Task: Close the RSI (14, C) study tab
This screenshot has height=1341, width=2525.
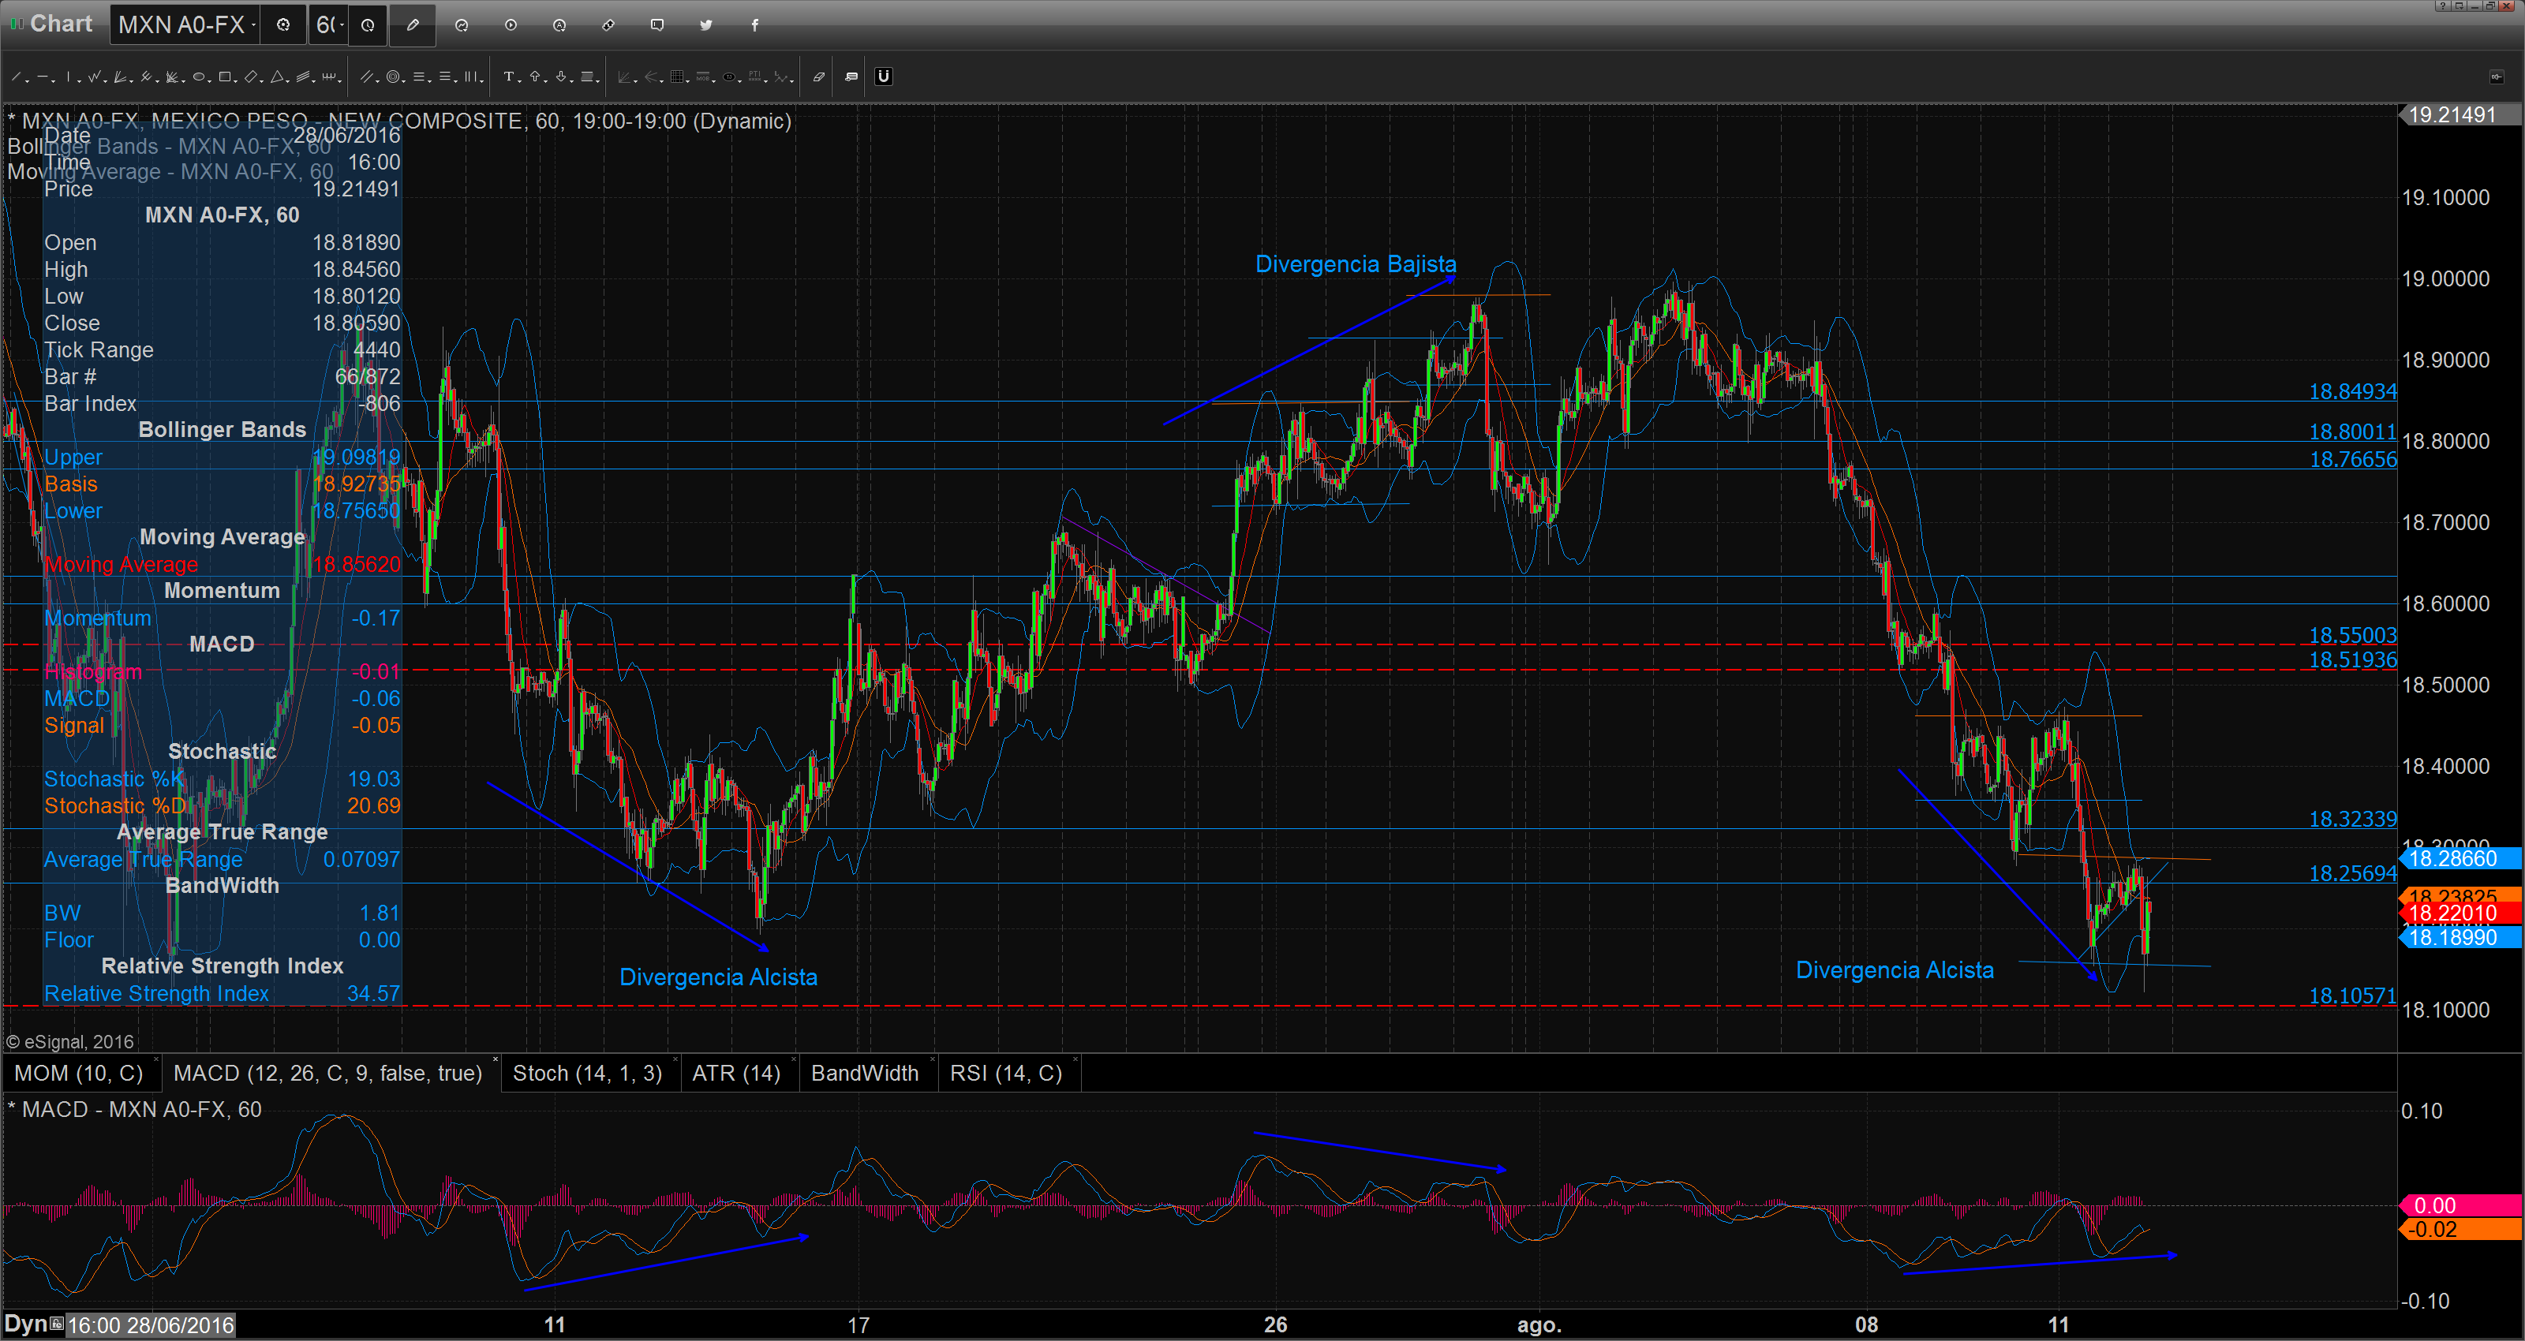Action: coord(1075,1059)
